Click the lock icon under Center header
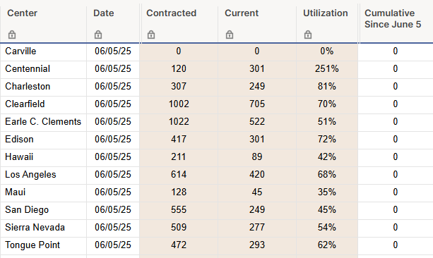This screenshot has width=433, height=258. coord(12,35)
